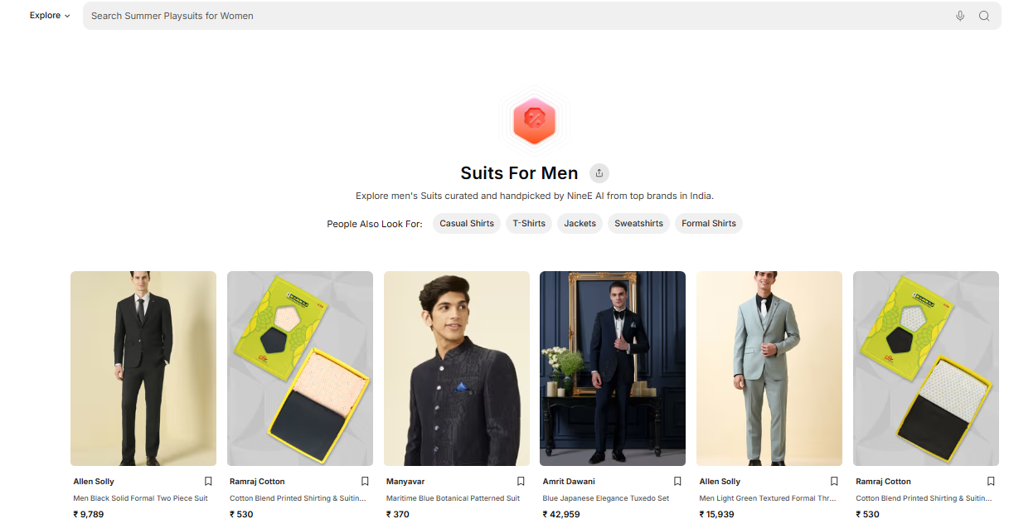The height and width of the screenshot is (524, 1009).
Task: Click the Manyavar brand name
Action: (405, 482)
